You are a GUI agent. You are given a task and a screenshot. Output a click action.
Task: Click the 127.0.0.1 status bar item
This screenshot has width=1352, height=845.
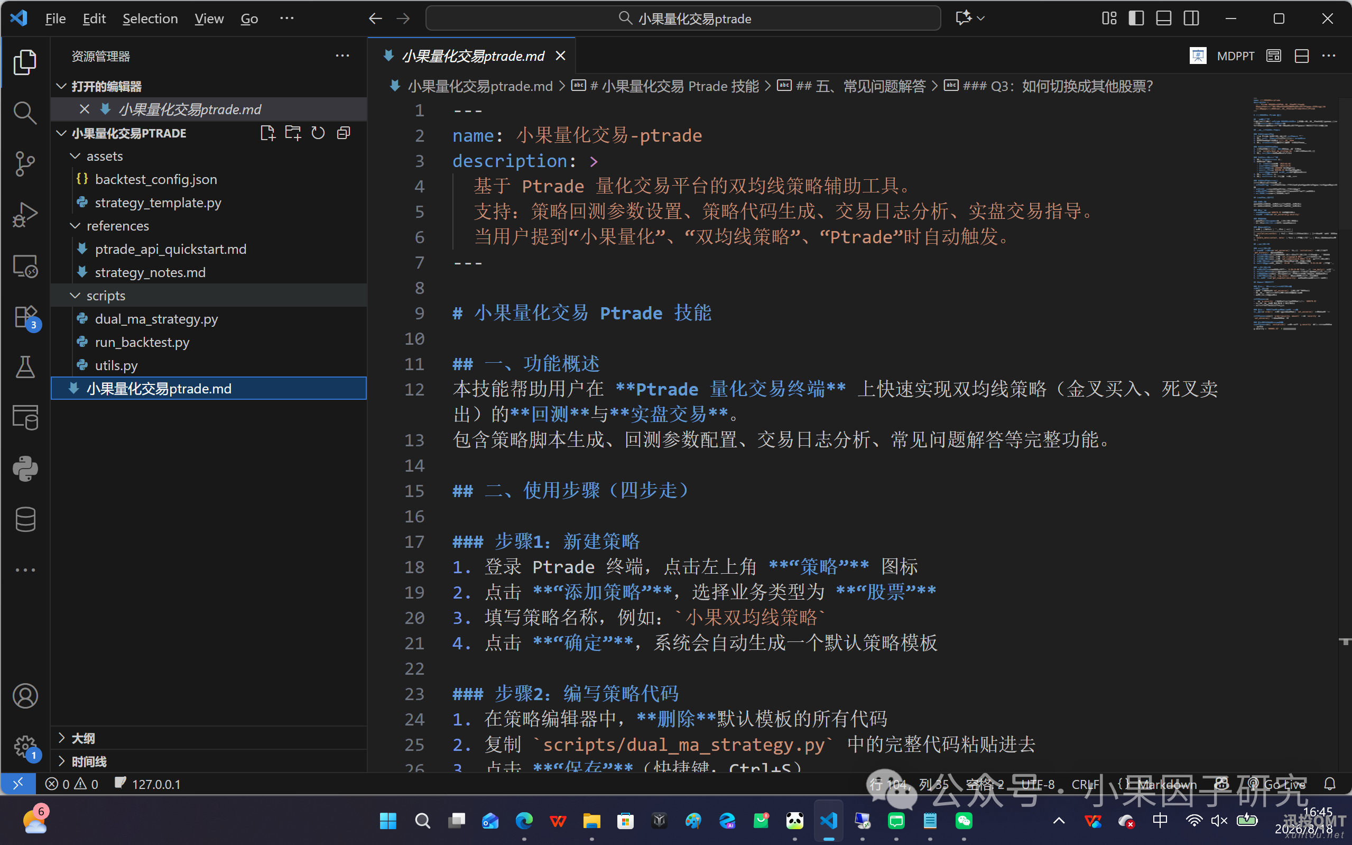148,784
